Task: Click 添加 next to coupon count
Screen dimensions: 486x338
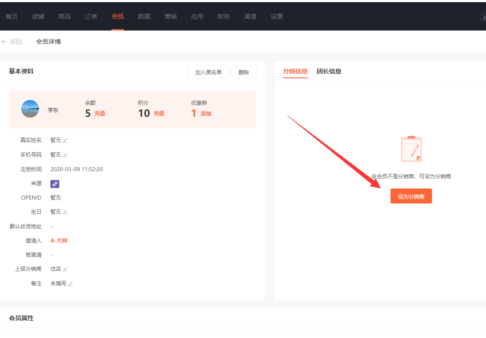Action: (x=206, y=114)
